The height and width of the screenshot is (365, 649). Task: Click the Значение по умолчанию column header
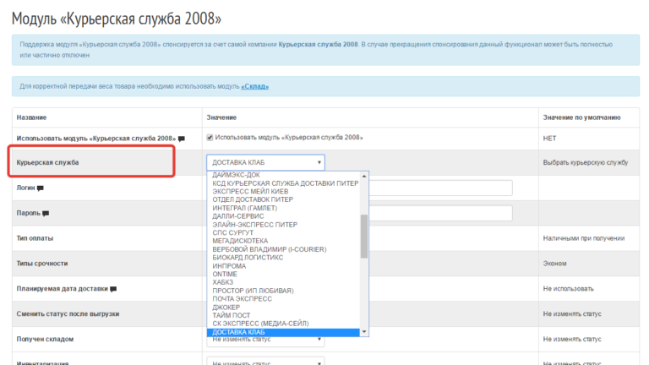click(581, 117)
